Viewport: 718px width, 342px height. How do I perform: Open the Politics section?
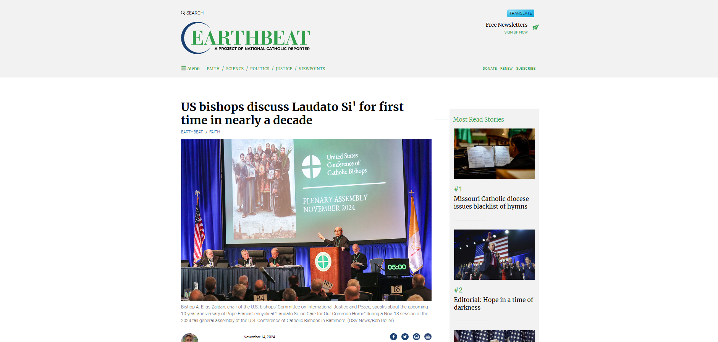260,69
